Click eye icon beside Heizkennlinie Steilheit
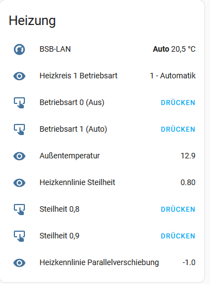Screen dimensions: 210x284 [19, 183]
